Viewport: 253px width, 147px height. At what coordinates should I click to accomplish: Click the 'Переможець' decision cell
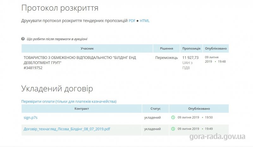[x=167, y=58]
